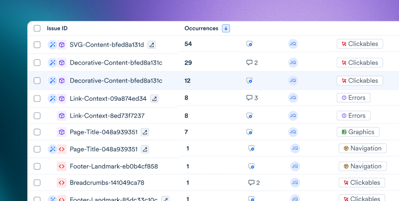Click magic wand icon on Page-Title row with 1 occurrence
The image size is (399, 201).
[x=52, y=149]
